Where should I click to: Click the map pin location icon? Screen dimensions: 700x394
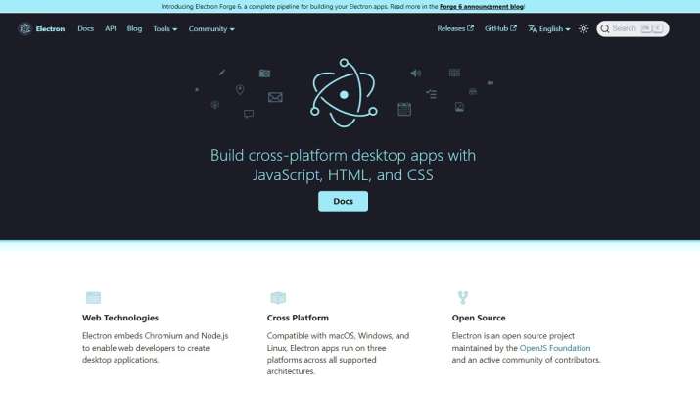point(240,90)
